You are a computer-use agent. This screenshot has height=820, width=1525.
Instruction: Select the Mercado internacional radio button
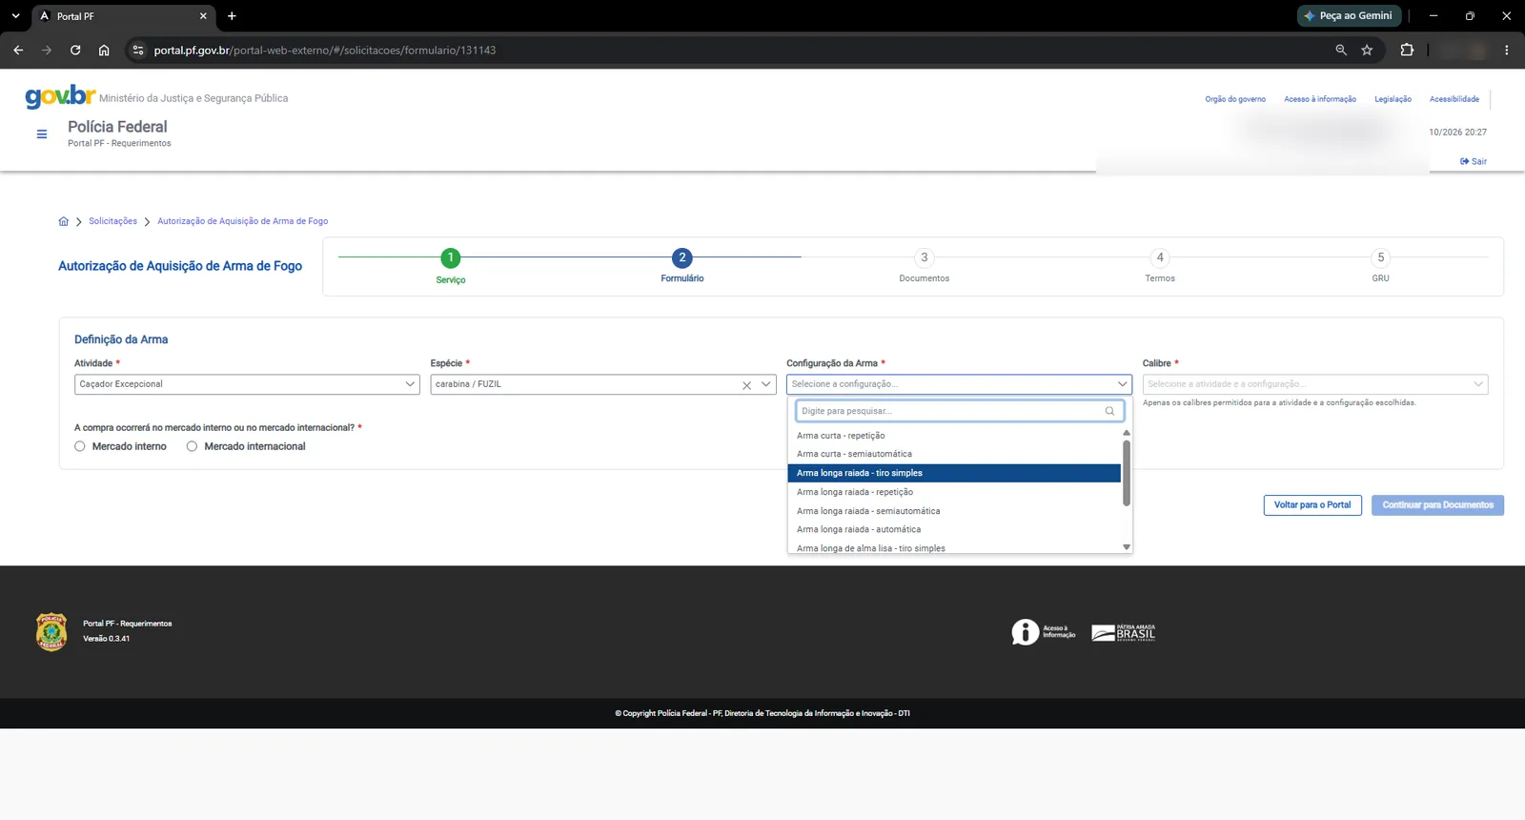pyautogui.click(x=192, y=446)
